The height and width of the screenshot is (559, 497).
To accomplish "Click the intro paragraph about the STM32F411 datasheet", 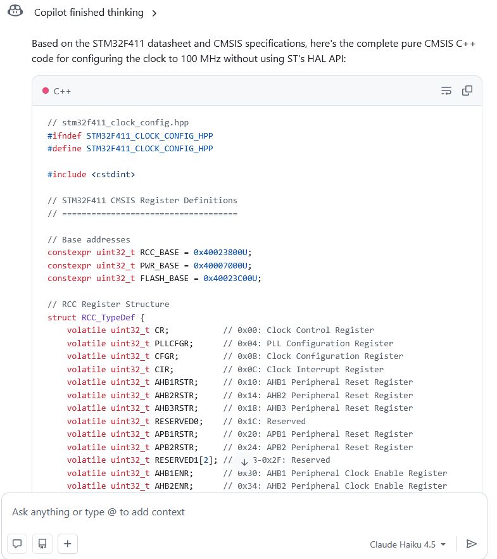I will point(253,51).
